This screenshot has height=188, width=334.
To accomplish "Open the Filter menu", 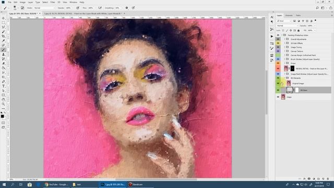I will click(x=53, y=2).
